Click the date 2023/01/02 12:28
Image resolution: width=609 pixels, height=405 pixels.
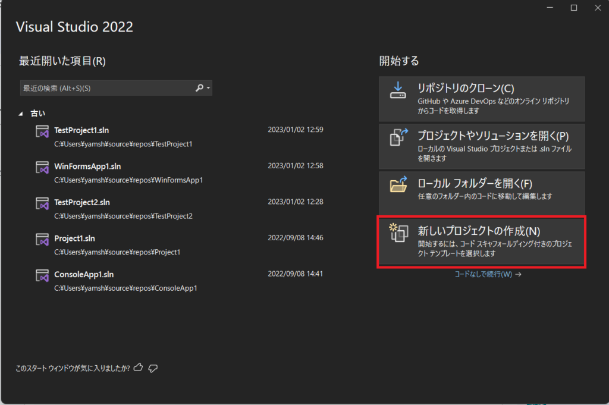click(x=296, y=202)
